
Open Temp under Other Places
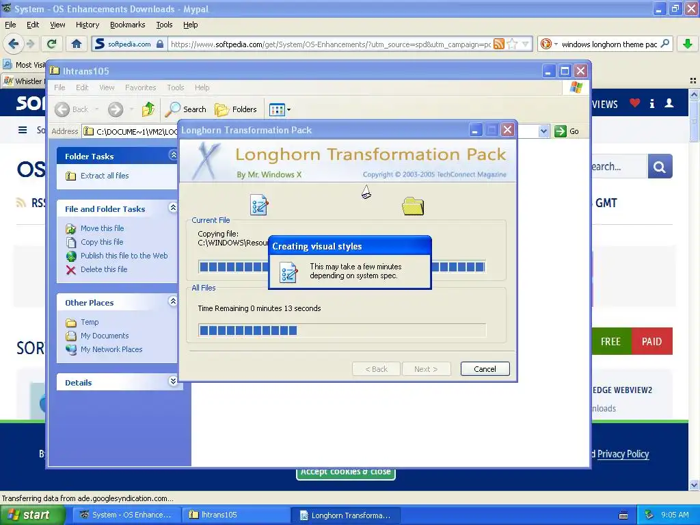tap(90, 323)
